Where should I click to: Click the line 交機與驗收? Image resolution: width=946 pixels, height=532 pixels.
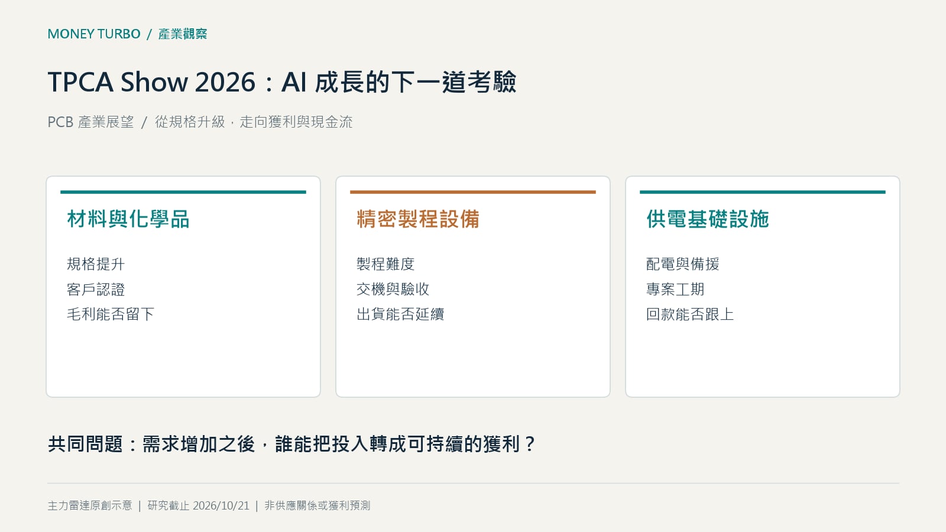(x=393, y=289)
